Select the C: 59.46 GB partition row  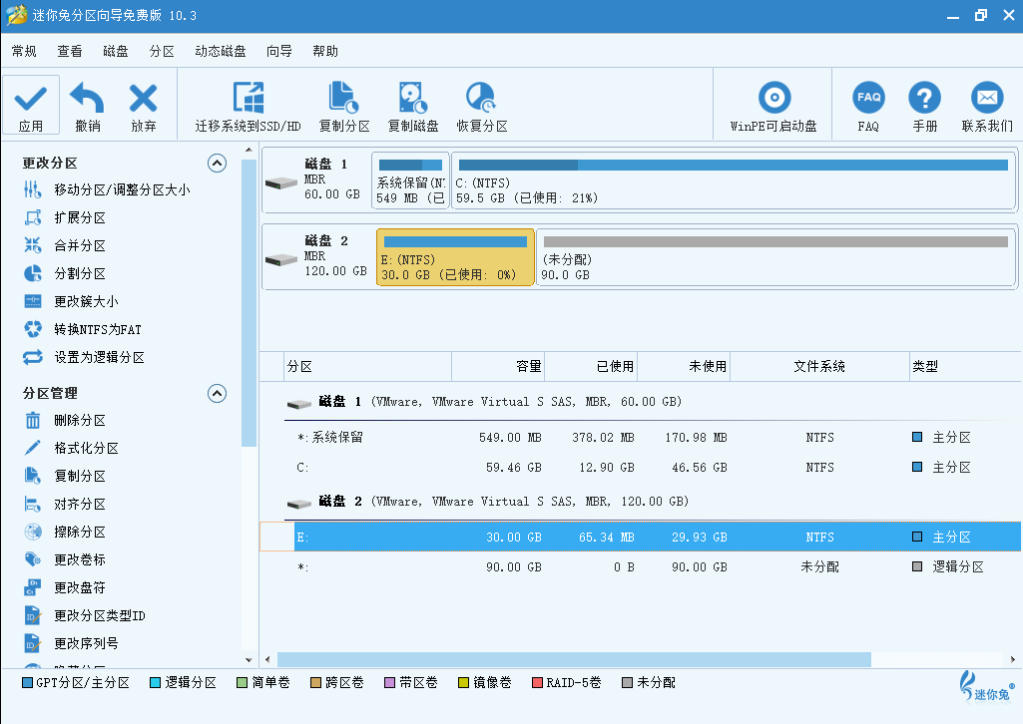pyautogui.click(x=640, y=468)
